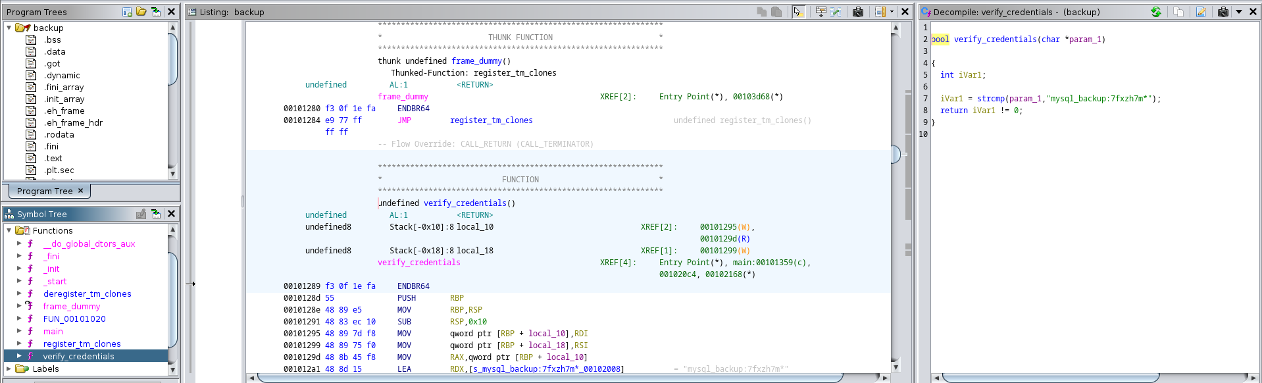
Task: Click the export/edit icon in Decompile toolbar
Action: [1201, 12]
